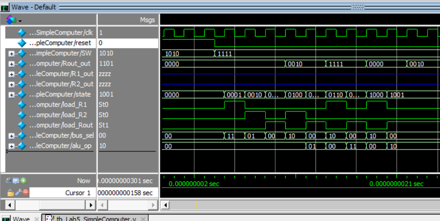440x221 pixels.
Task: Click the right arrow of the names pane scrollbar
Action: coord(91,205)
